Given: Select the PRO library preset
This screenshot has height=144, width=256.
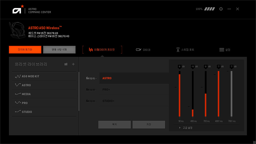Looking at the screenshot, I should [x=44, y=103].
